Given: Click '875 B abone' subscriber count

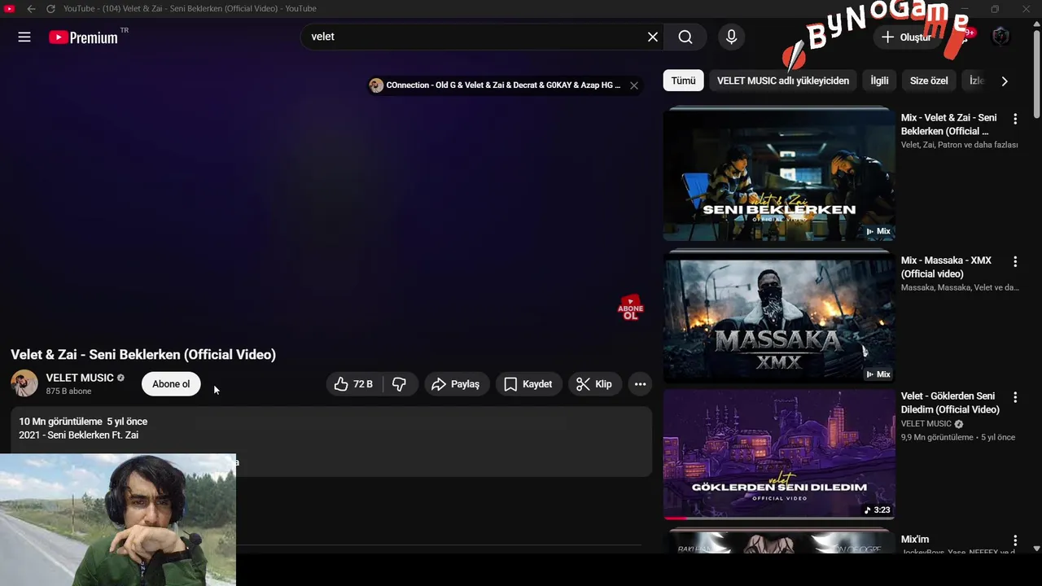Looking at the screenshot, I should tap(68, 391).
